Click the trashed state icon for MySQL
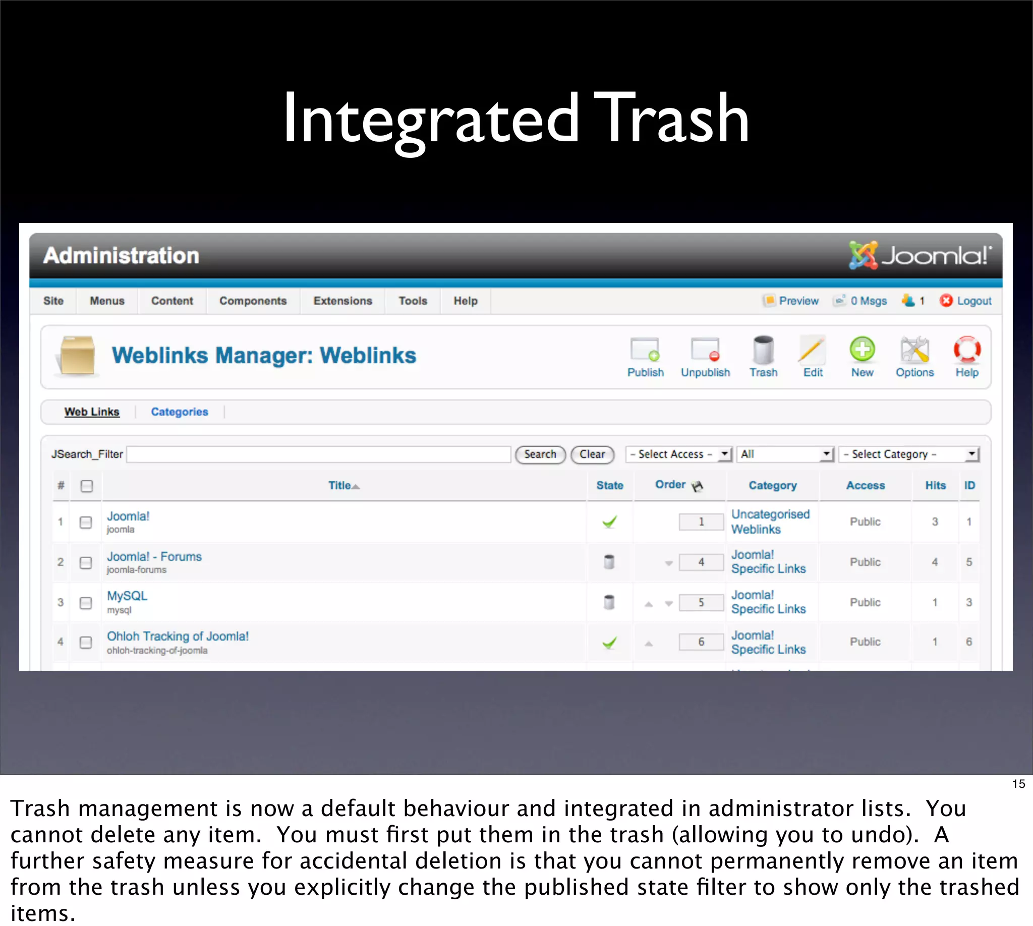Screen dimensions: 1033x926 (x=609, y=602)
